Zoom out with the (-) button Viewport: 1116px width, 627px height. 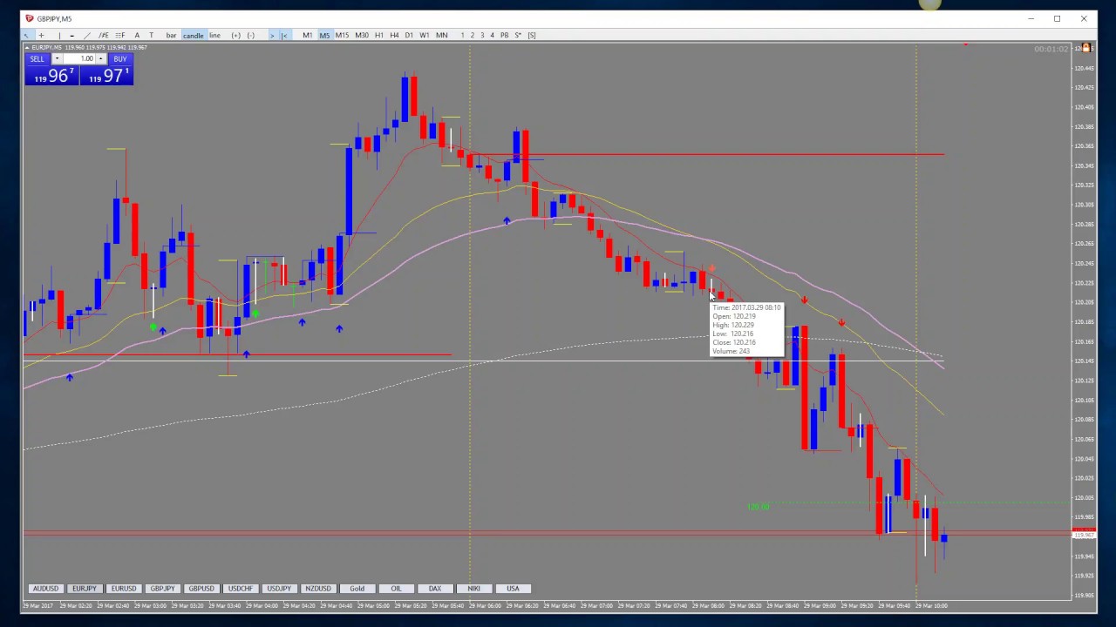251,36
